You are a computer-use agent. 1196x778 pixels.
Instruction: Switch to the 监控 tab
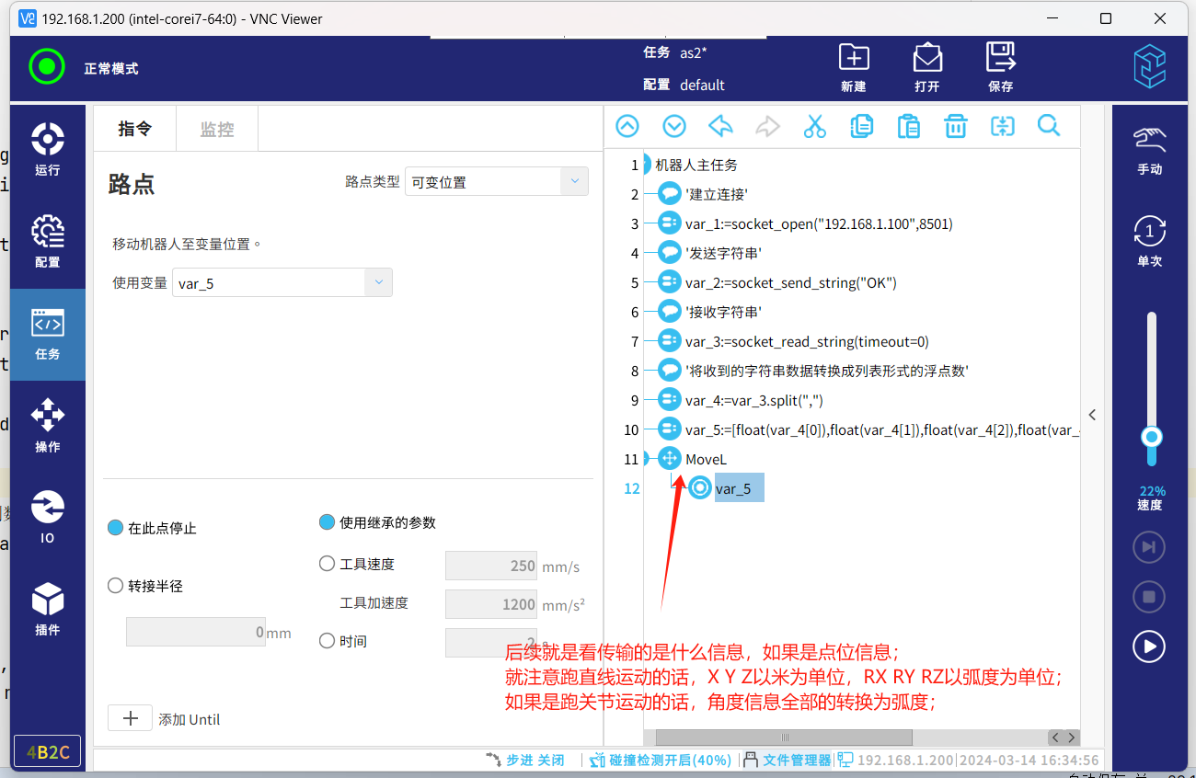[217, 129]
